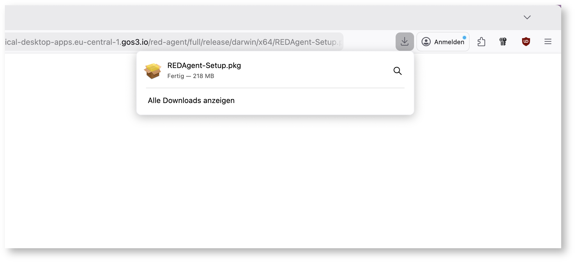Screen dimensions: 575x262
Task: Focus the address bar URL field
Action: [173, 42]
